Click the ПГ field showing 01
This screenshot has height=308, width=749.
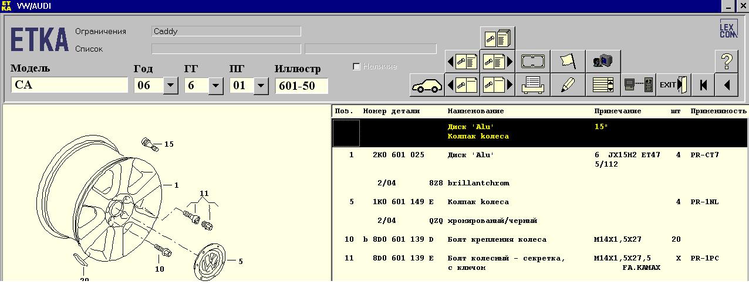tap(241, 86)
